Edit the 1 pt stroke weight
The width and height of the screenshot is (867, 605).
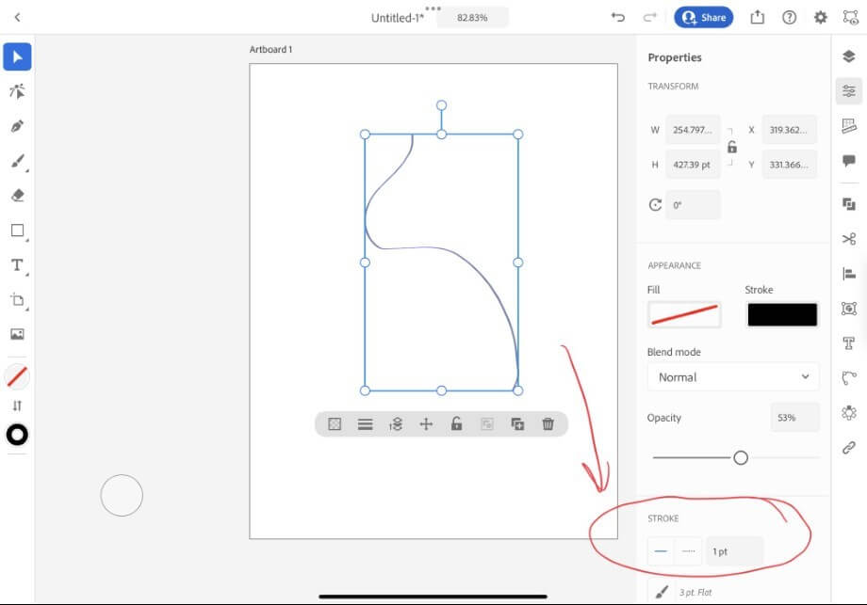[x=735, y=551]
